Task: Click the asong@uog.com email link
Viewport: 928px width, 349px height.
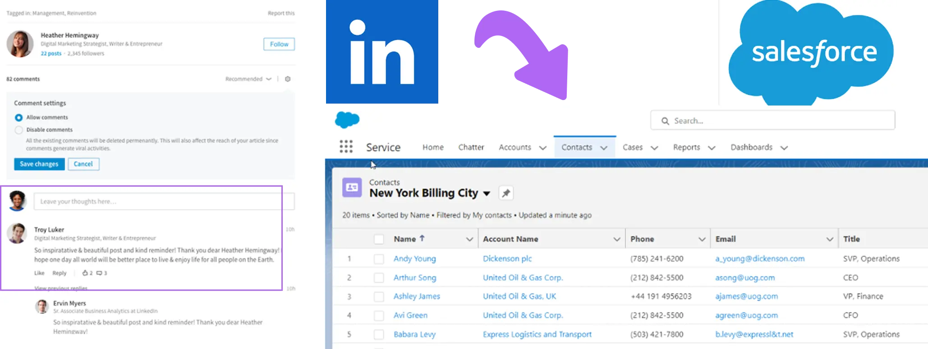Action: (745, 278)
